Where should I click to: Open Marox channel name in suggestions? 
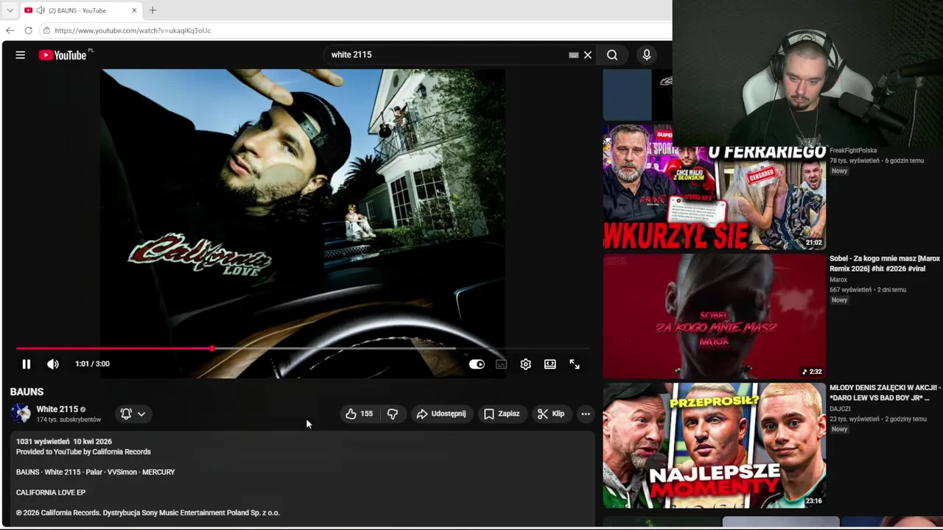click(x=838, y=280)
